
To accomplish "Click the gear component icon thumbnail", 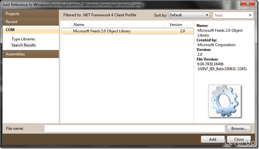I will click(x=225, y=101).
